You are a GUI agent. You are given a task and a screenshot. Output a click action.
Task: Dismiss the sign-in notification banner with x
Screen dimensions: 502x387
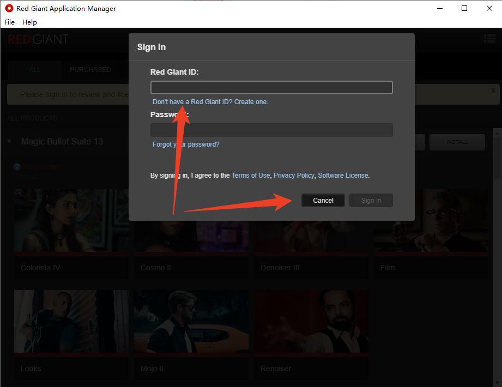tap(493, 90)
